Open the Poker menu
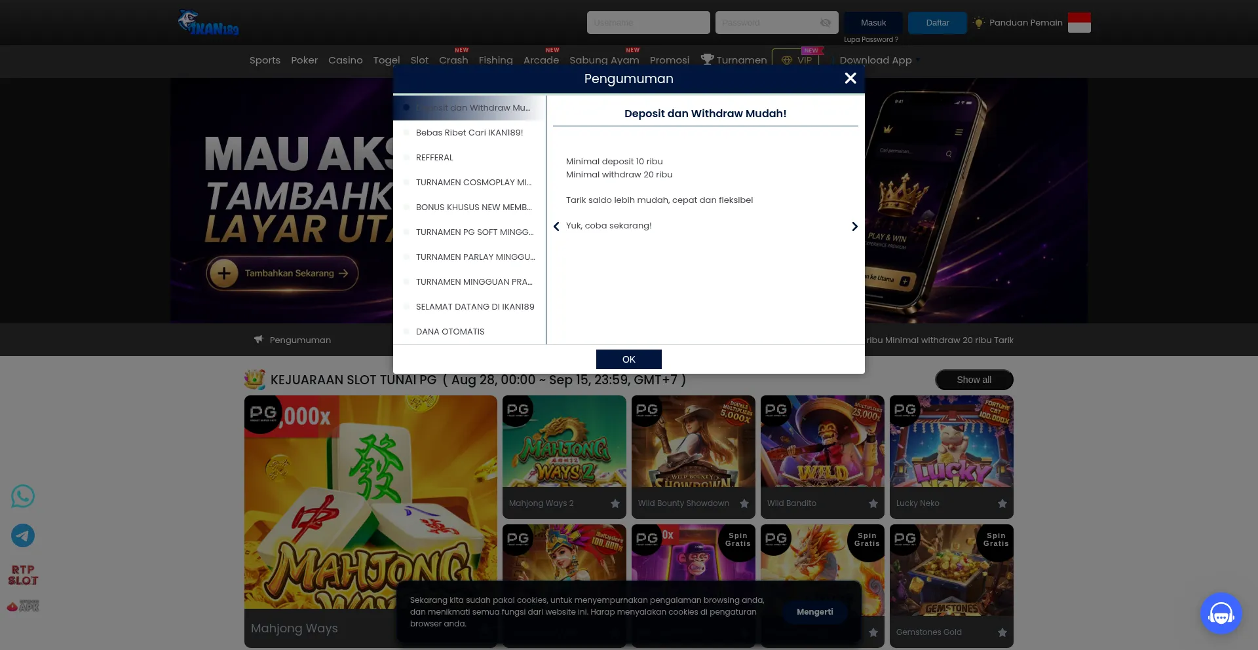 pyautogui.click(x=305, y=60)
